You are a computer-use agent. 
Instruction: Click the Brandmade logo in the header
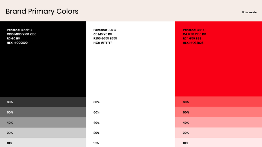pos(249,12)
